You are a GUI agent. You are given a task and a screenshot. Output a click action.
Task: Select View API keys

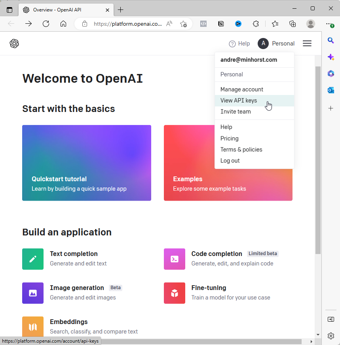click(239, 100)
